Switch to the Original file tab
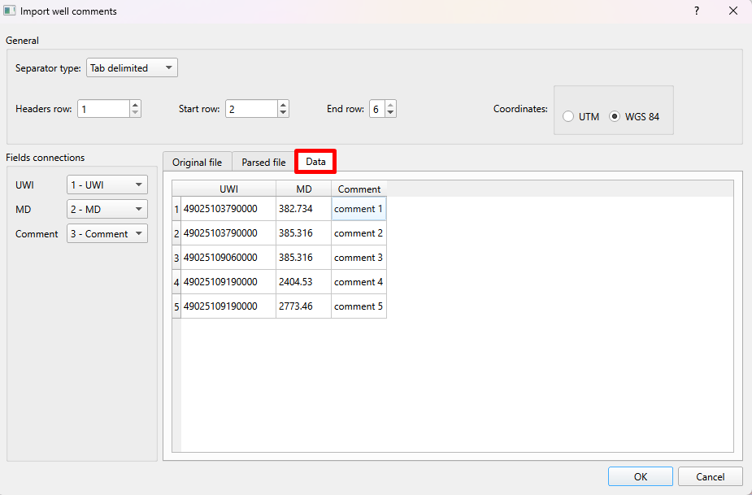Screen dimensions: 752x495 [197, 162]
